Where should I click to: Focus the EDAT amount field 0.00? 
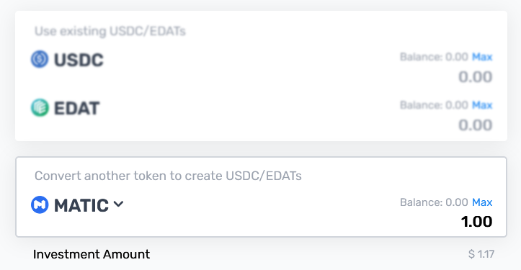point(475,125)
